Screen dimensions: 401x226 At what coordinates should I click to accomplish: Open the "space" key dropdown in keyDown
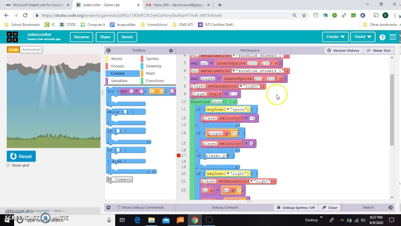click(227, 110)
